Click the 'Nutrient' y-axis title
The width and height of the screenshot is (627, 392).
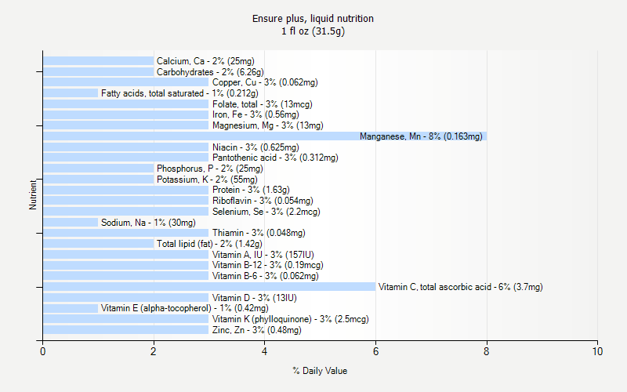point(33,194)
